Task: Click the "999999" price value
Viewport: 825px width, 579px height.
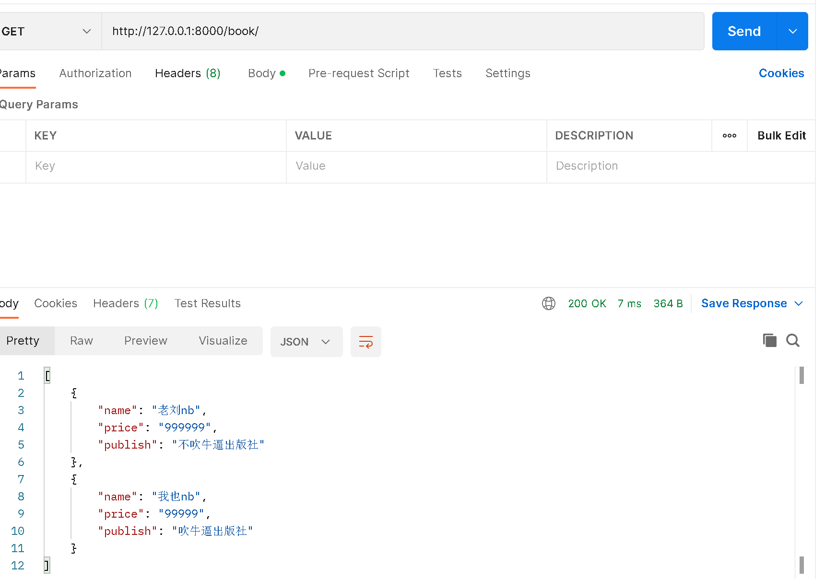Action: point(185,428)
